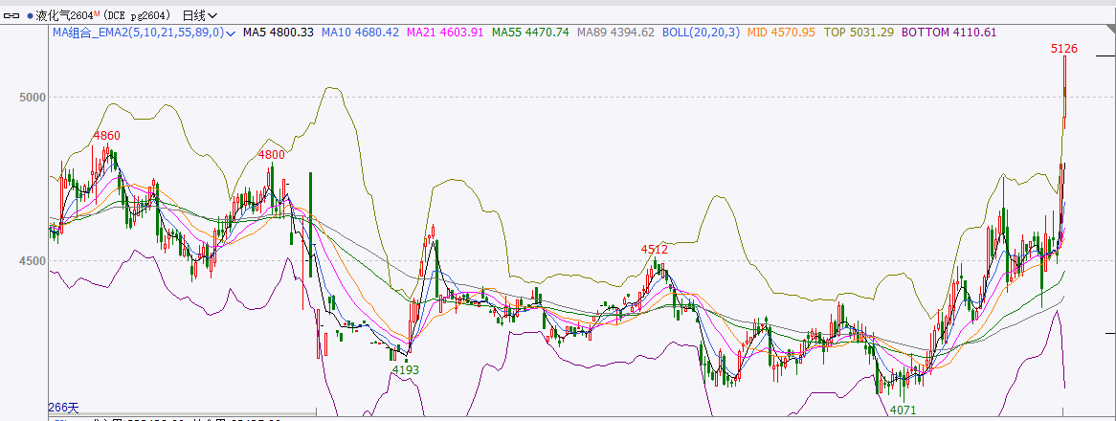Click the blue dot before 液化气2604
The width and height of the screenshot is (1116, 421).
(31, 15)
